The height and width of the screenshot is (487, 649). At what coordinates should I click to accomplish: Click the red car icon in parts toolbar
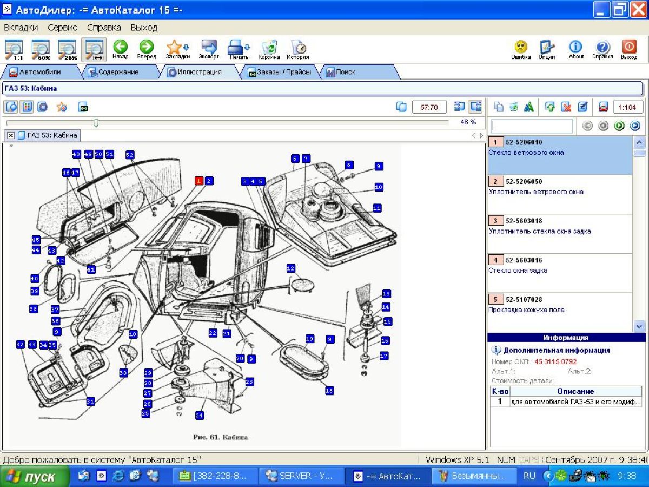point(604,107)
